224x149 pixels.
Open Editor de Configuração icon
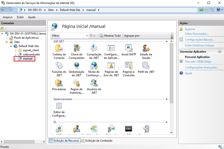click(x=59, y=110)
